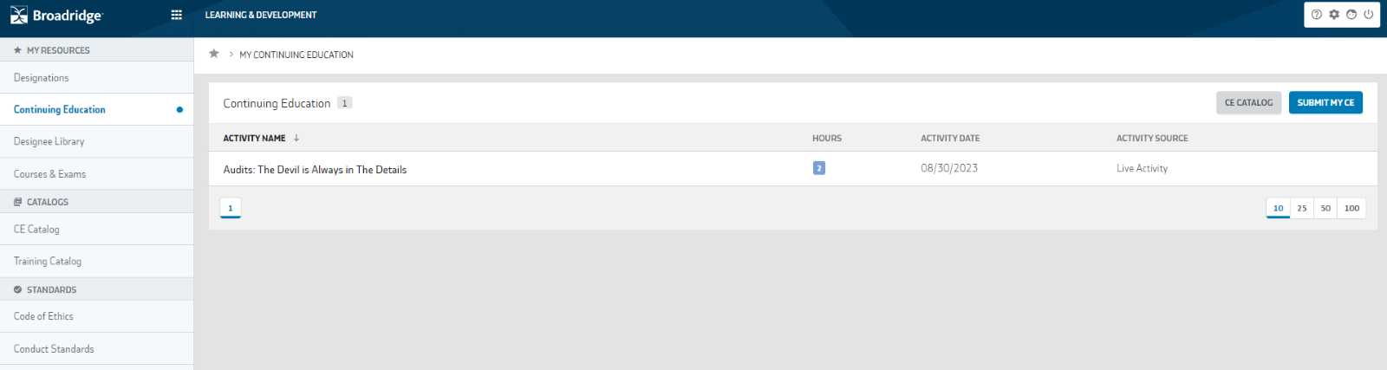
Task: Open the Audits activity row link
Action: coord(315,170)
